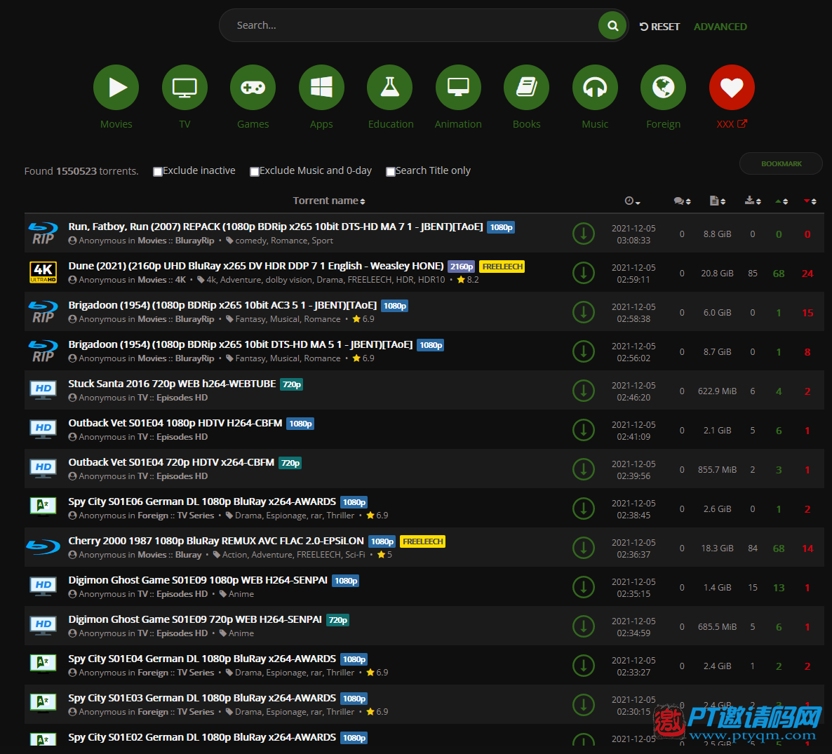This screenshot has width=832, height=754.
Task: Open Spy City S01E02 German torrent title
Action: [202, 737]
